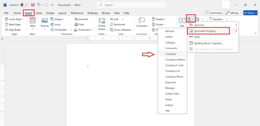Collapse the ribbon with chevron
Image resolution: width=260 pixels, height=126 pixels.
[x=255, y=33]
